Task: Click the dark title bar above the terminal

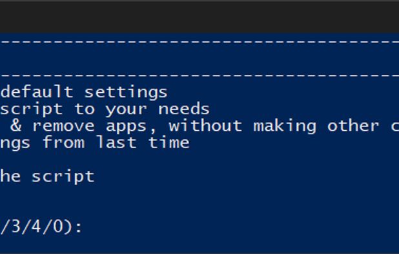Action: click(x=200, y=17)
